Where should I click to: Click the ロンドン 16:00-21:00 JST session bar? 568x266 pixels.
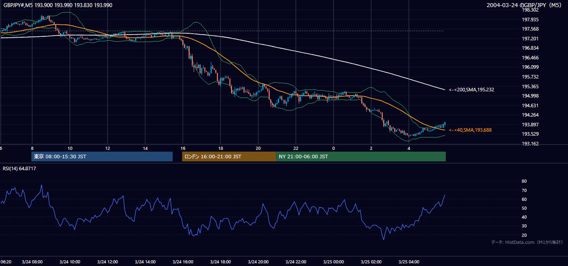click(x=229, y=156)
